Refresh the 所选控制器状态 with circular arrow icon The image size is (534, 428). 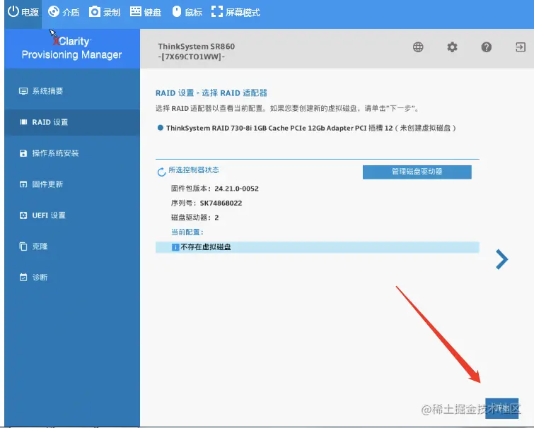click(x=161, y=172)
